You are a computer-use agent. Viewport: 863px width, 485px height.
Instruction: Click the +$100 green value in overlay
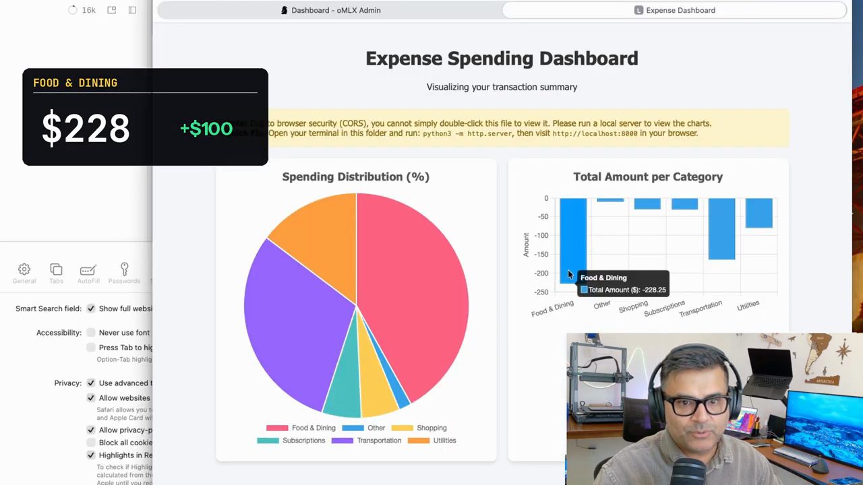[x=206, y=129]
